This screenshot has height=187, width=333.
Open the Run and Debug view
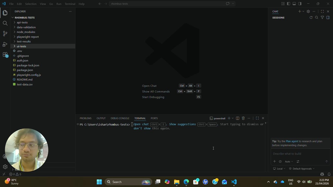pyautogui.click(x=5, y=44)
